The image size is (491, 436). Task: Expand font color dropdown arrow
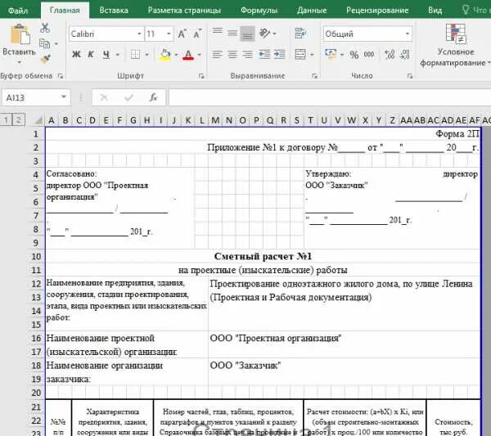tap(199, 55)
